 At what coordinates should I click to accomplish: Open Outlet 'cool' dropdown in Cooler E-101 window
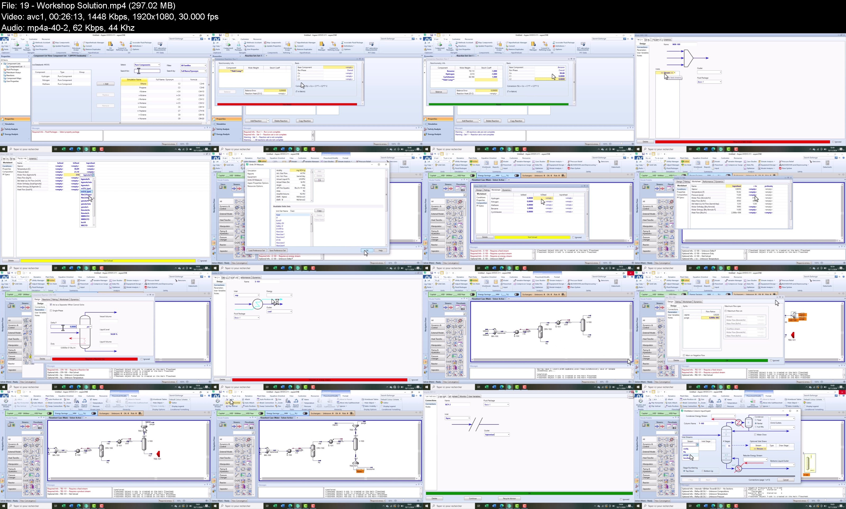click(280, 311)
